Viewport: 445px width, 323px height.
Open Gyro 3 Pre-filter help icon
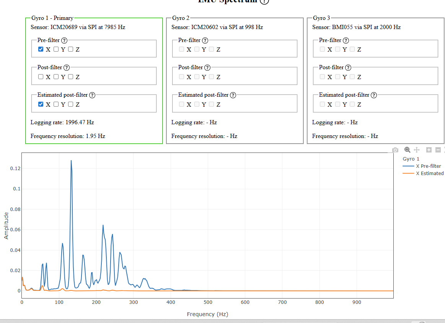pos(346,41)
